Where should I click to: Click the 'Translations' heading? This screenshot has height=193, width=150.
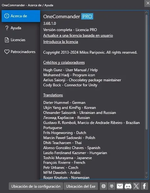53,95
